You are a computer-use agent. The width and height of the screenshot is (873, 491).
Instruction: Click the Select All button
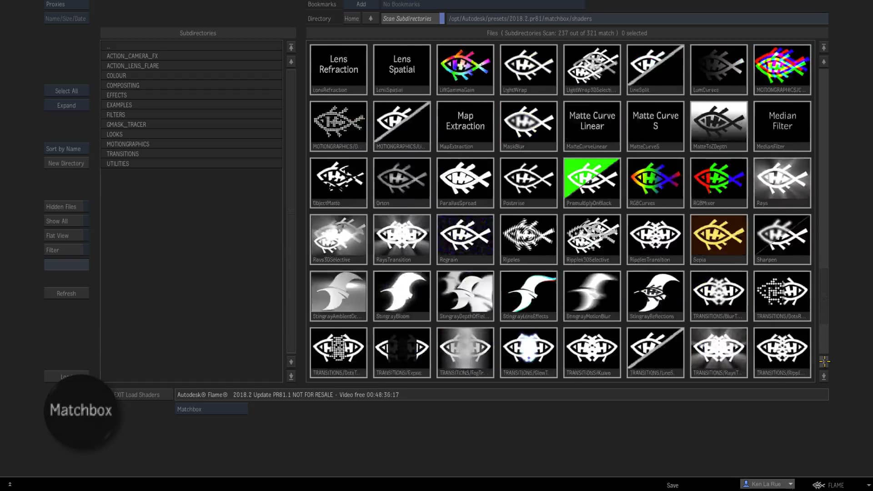[66, 91]
